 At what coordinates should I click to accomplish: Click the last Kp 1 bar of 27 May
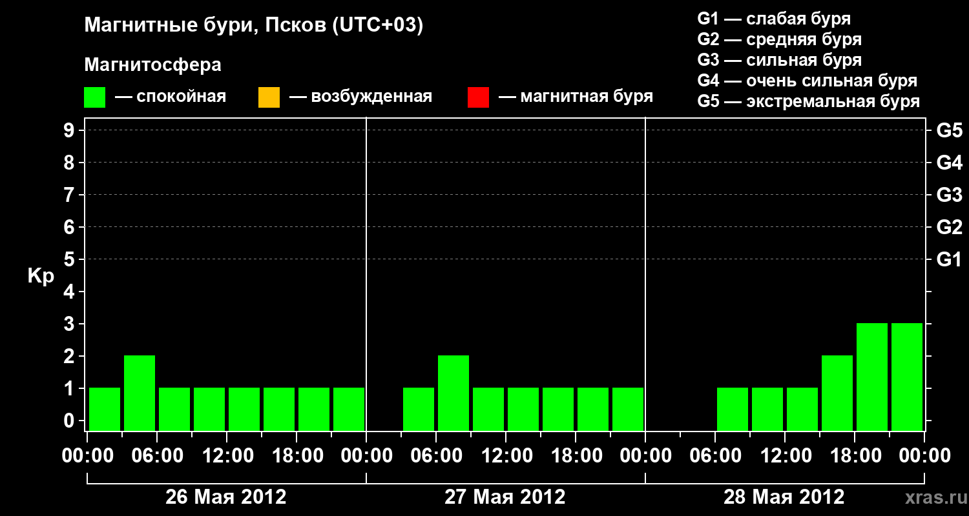tap(628, 409)
